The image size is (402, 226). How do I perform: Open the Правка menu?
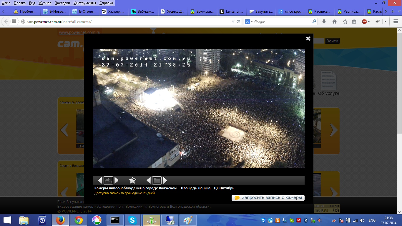pyautogui.click(x=19, y=3)
